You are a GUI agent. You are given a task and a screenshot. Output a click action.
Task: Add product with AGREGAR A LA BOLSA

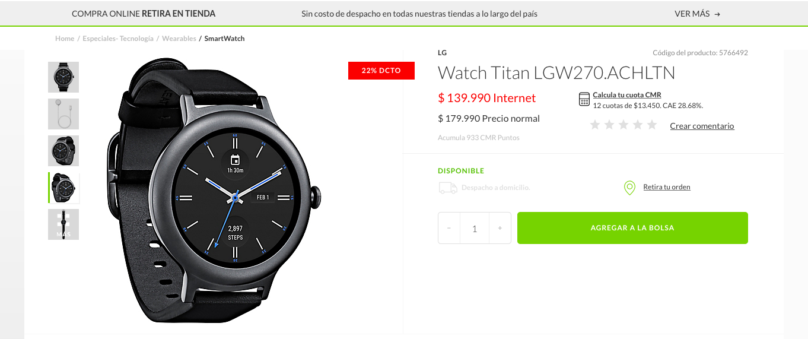632,228
